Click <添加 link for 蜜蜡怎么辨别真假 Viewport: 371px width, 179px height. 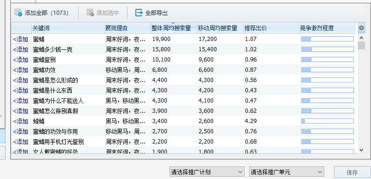point(21,111)
